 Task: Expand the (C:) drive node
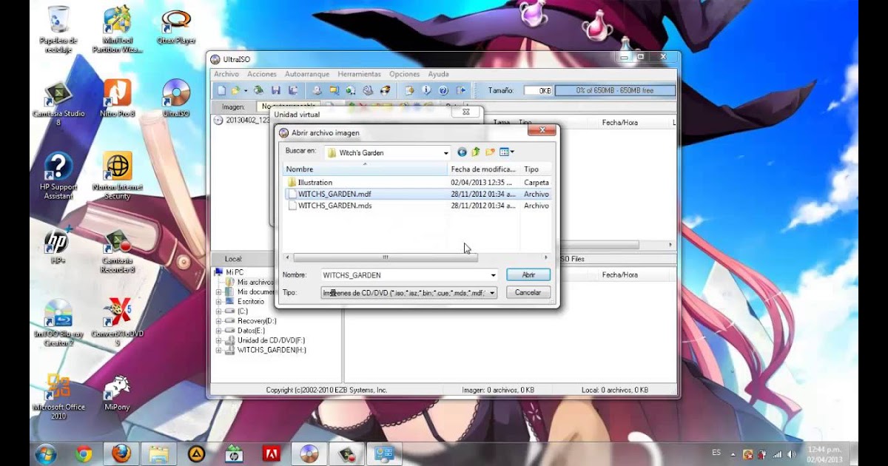click(219, 311)
